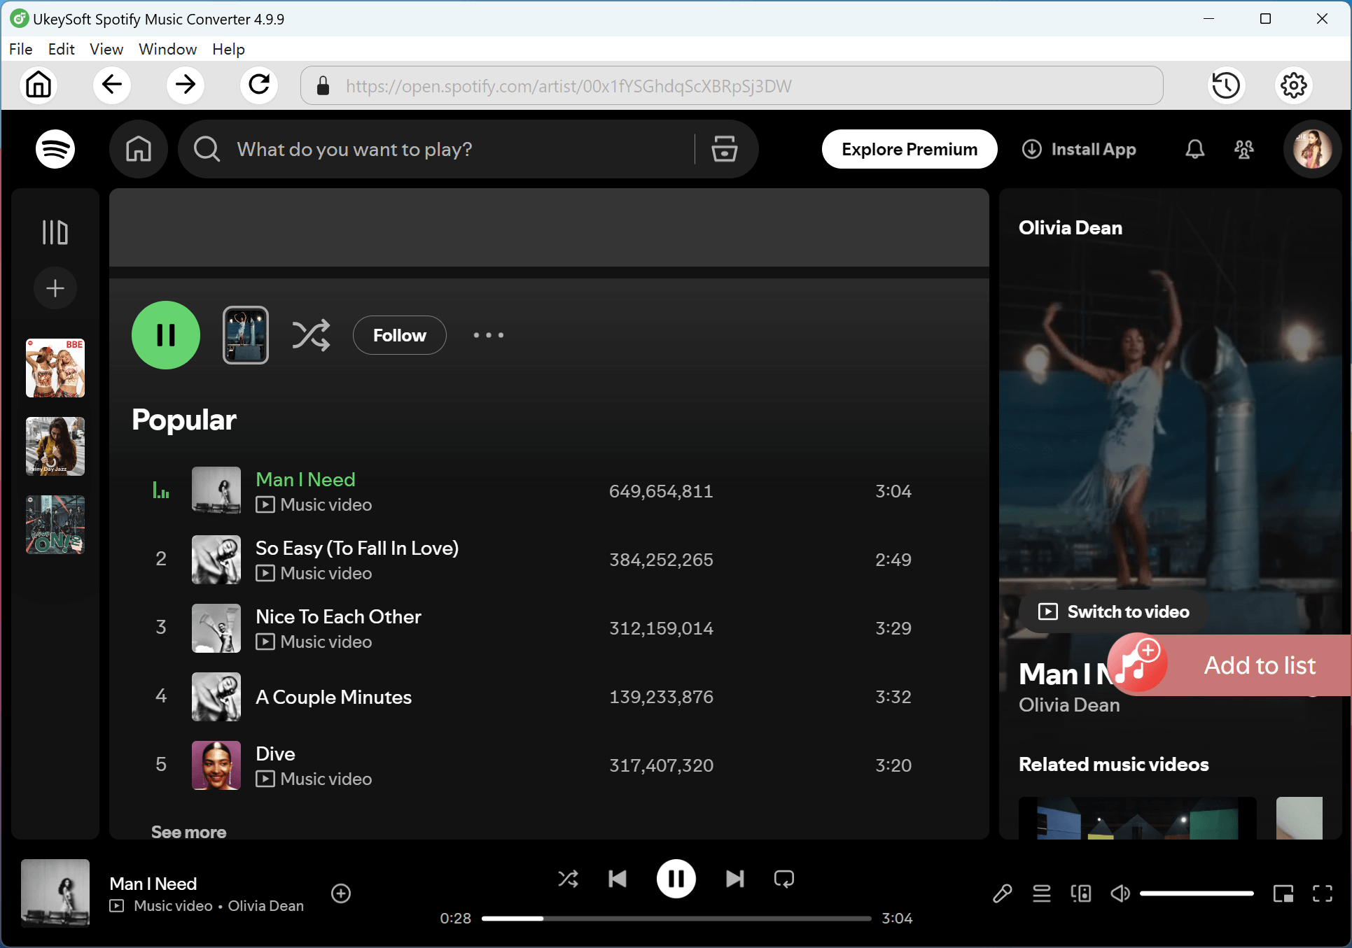Viewport: 1352px width, 948px height.
Task: Click the song progress bar
Action: [676, 918]
